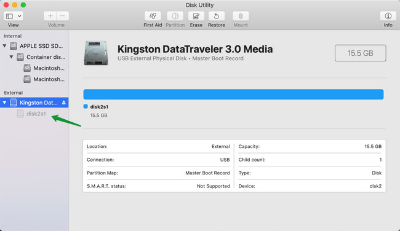Click the disk2s1 legend label
This screenshot has height=231, width=400.
point(99,107)
